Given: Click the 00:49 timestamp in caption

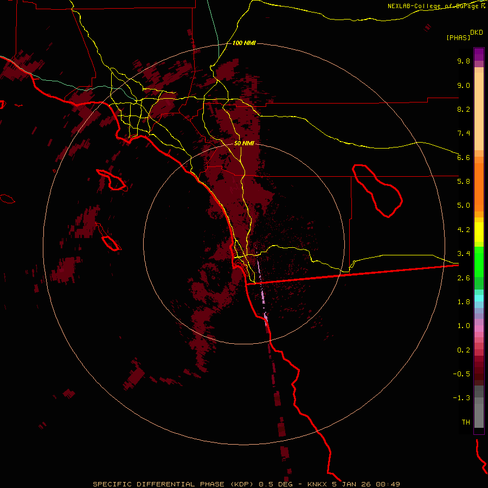Looking at the screenshot, I should click(x=388, y=484).
